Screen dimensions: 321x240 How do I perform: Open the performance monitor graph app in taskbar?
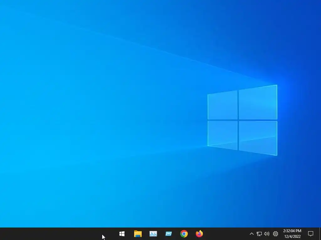tap(153, 234)
